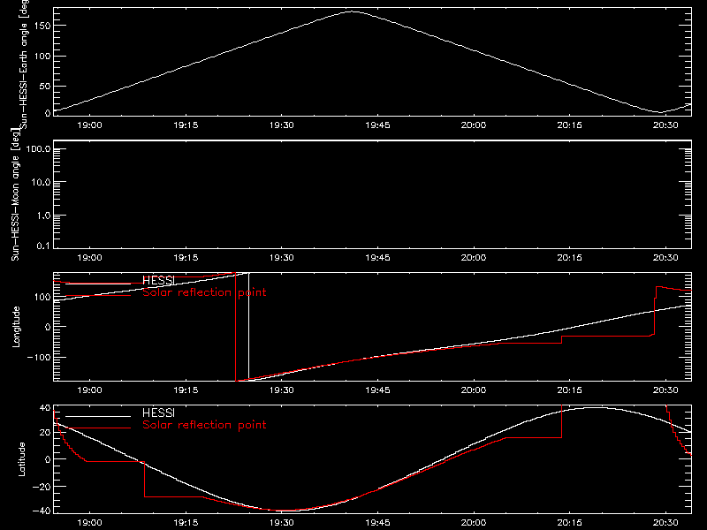Image resolution: width=707 pixels, height=530 pixels.
Task: Click the 100.0 tick on Moon angle axis
Action: pos(38,148)
